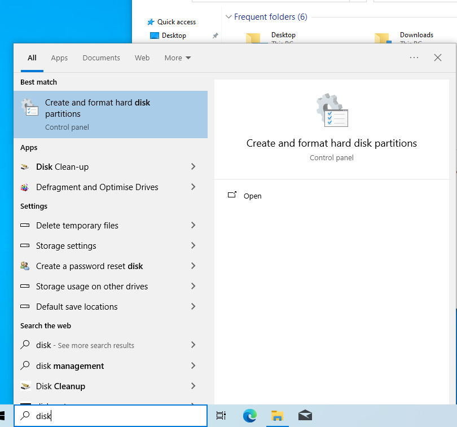
Task: Expand Delete temporary files arrow
Action: tap(193, 225)
